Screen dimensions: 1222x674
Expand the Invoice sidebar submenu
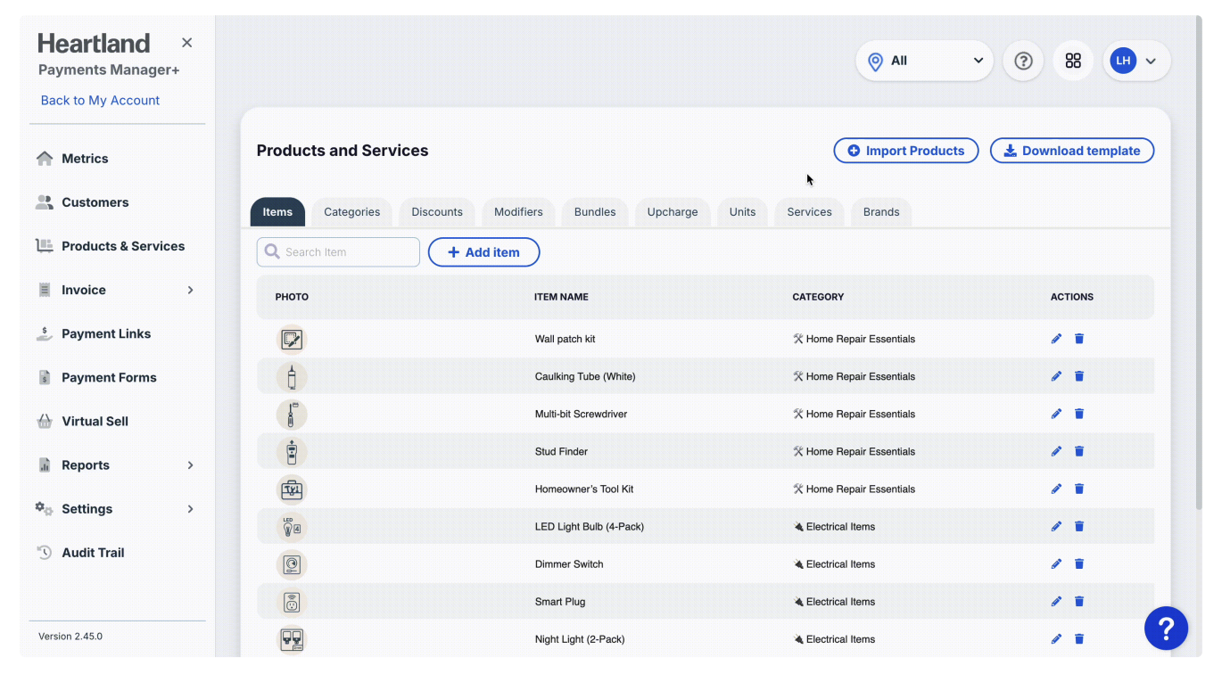point(190,290)
